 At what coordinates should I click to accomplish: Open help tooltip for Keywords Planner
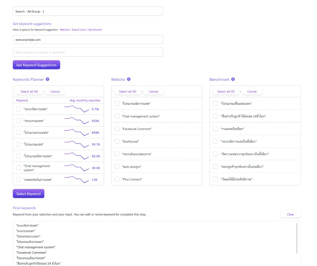(48, 79)
